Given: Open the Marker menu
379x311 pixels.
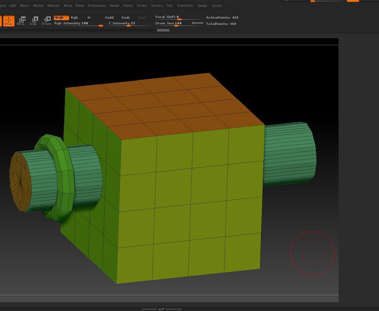Looking at the screenshot, I should (x=39, y=6).
